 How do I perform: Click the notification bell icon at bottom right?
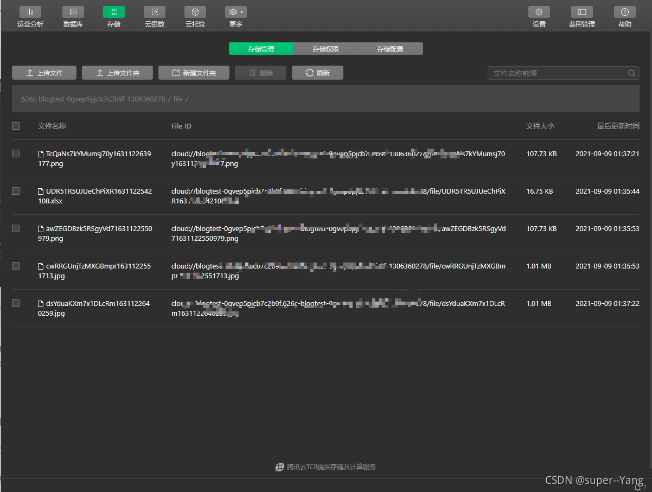click(638, 487)
